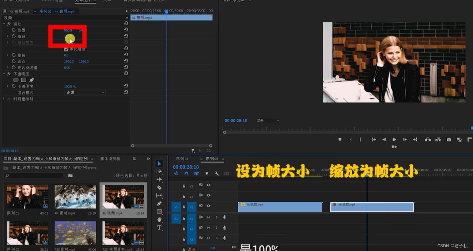Image resolution: width=473 pixels, height=251 pixels.
Task: Select the Hand tool
Action: click(x=159, y=219)
